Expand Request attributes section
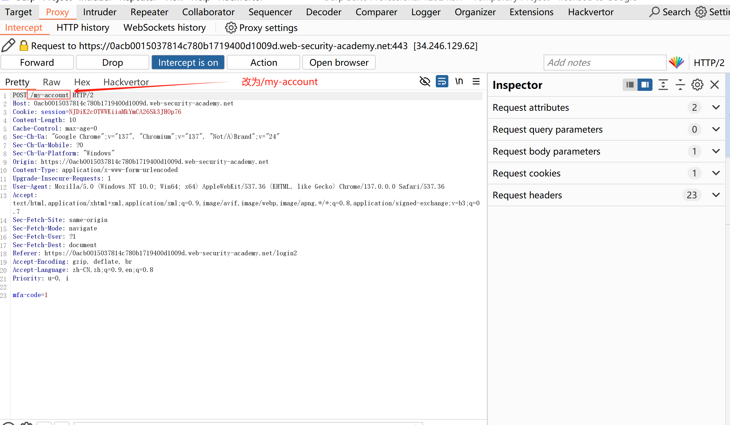Image resolution: width=730 pixels, height=425 pixels. point(716,107)
